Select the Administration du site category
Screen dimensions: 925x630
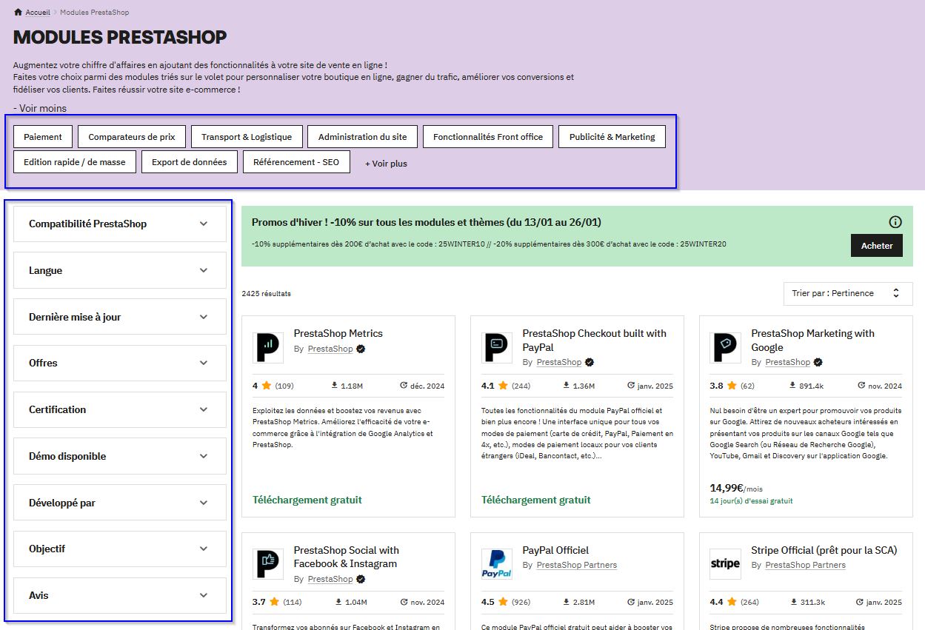click(362, 137)
